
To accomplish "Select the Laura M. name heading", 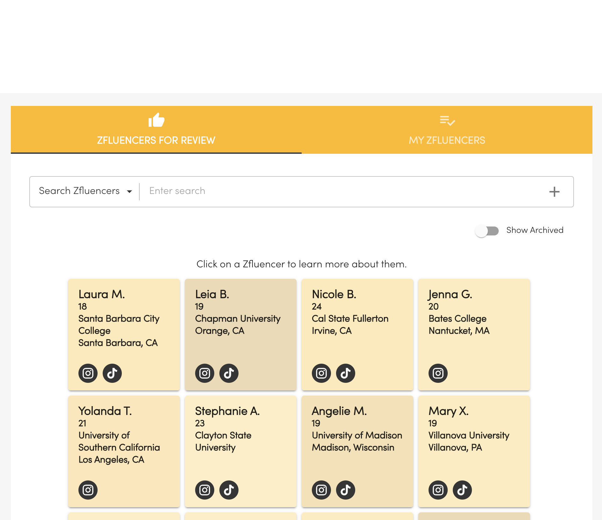I will [102, 294].
